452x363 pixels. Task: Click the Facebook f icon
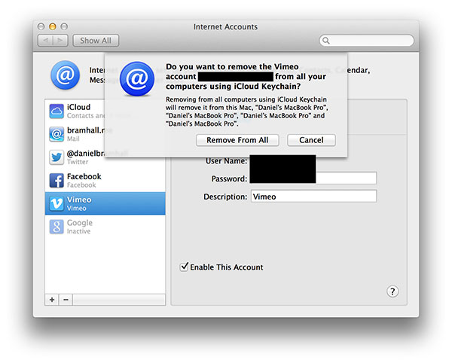tap(56, 181)
